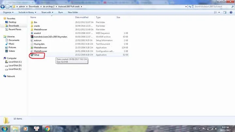Open the Organize dropdown menu
Viewport: 235px width, 132px height.
pyautogui.click(x=9, y=12)
